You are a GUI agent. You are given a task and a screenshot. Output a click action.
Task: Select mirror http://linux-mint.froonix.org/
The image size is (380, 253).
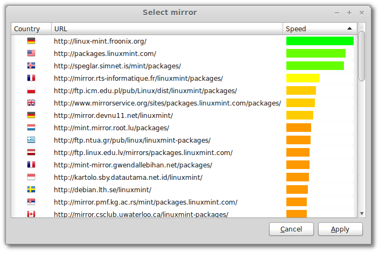[x=100, y=41]
